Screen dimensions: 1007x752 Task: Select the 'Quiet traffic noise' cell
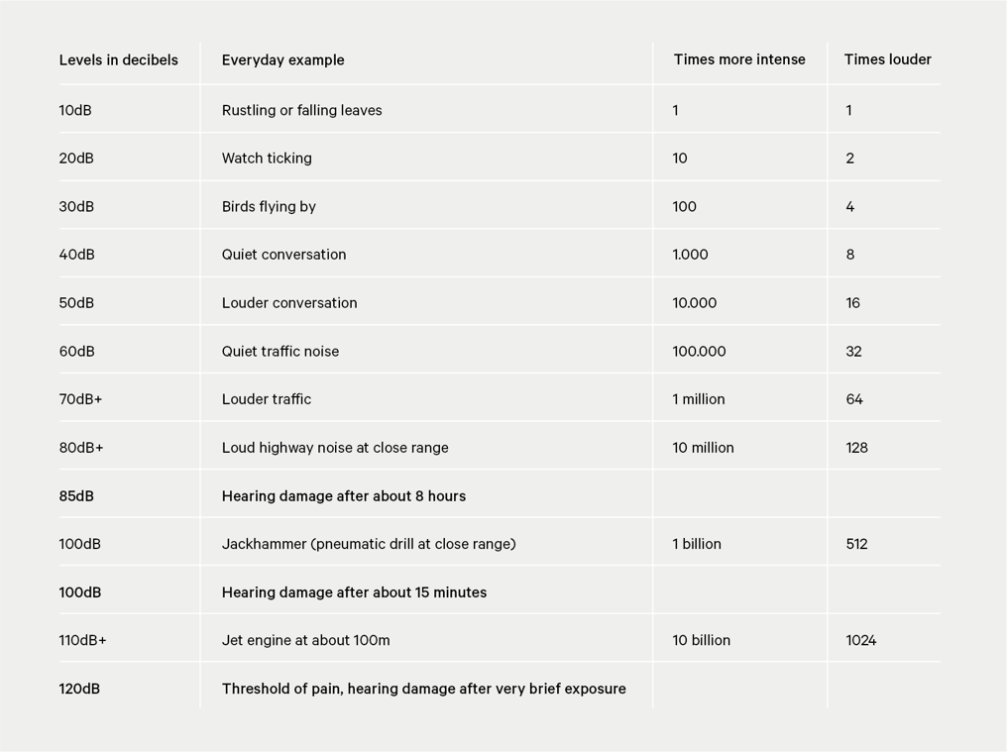pos(280,352)
